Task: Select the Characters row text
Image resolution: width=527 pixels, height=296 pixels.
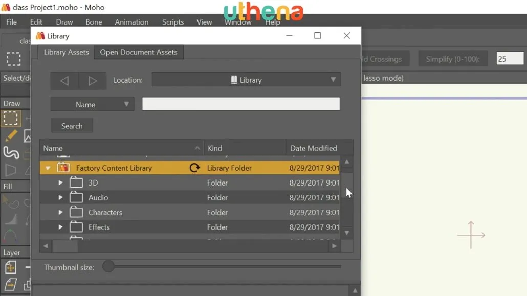Action: click(105, 212)
